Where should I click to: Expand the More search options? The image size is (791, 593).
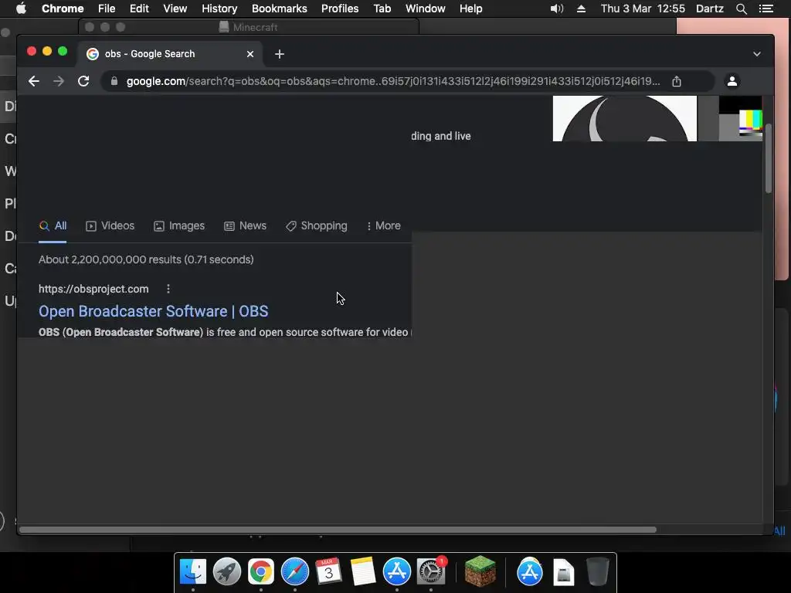(384, 226)
